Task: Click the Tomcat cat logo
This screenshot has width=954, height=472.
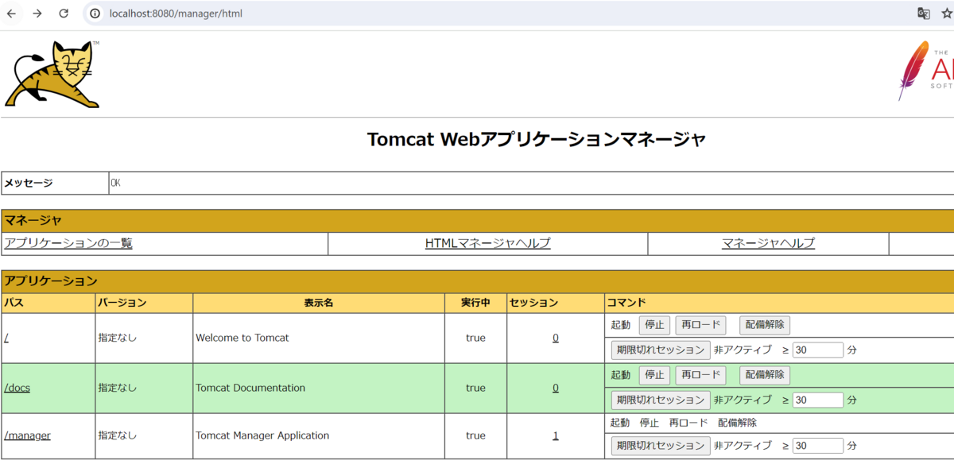Action: tap(52, 74)
